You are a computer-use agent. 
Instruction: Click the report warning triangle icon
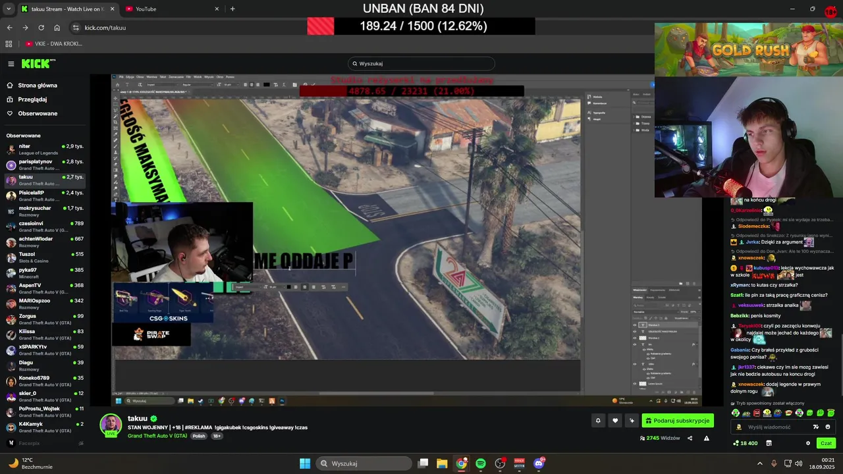(707, 438)
